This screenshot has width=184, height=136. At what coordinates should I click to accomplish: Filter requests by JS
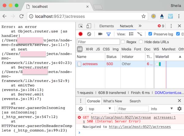98,49
